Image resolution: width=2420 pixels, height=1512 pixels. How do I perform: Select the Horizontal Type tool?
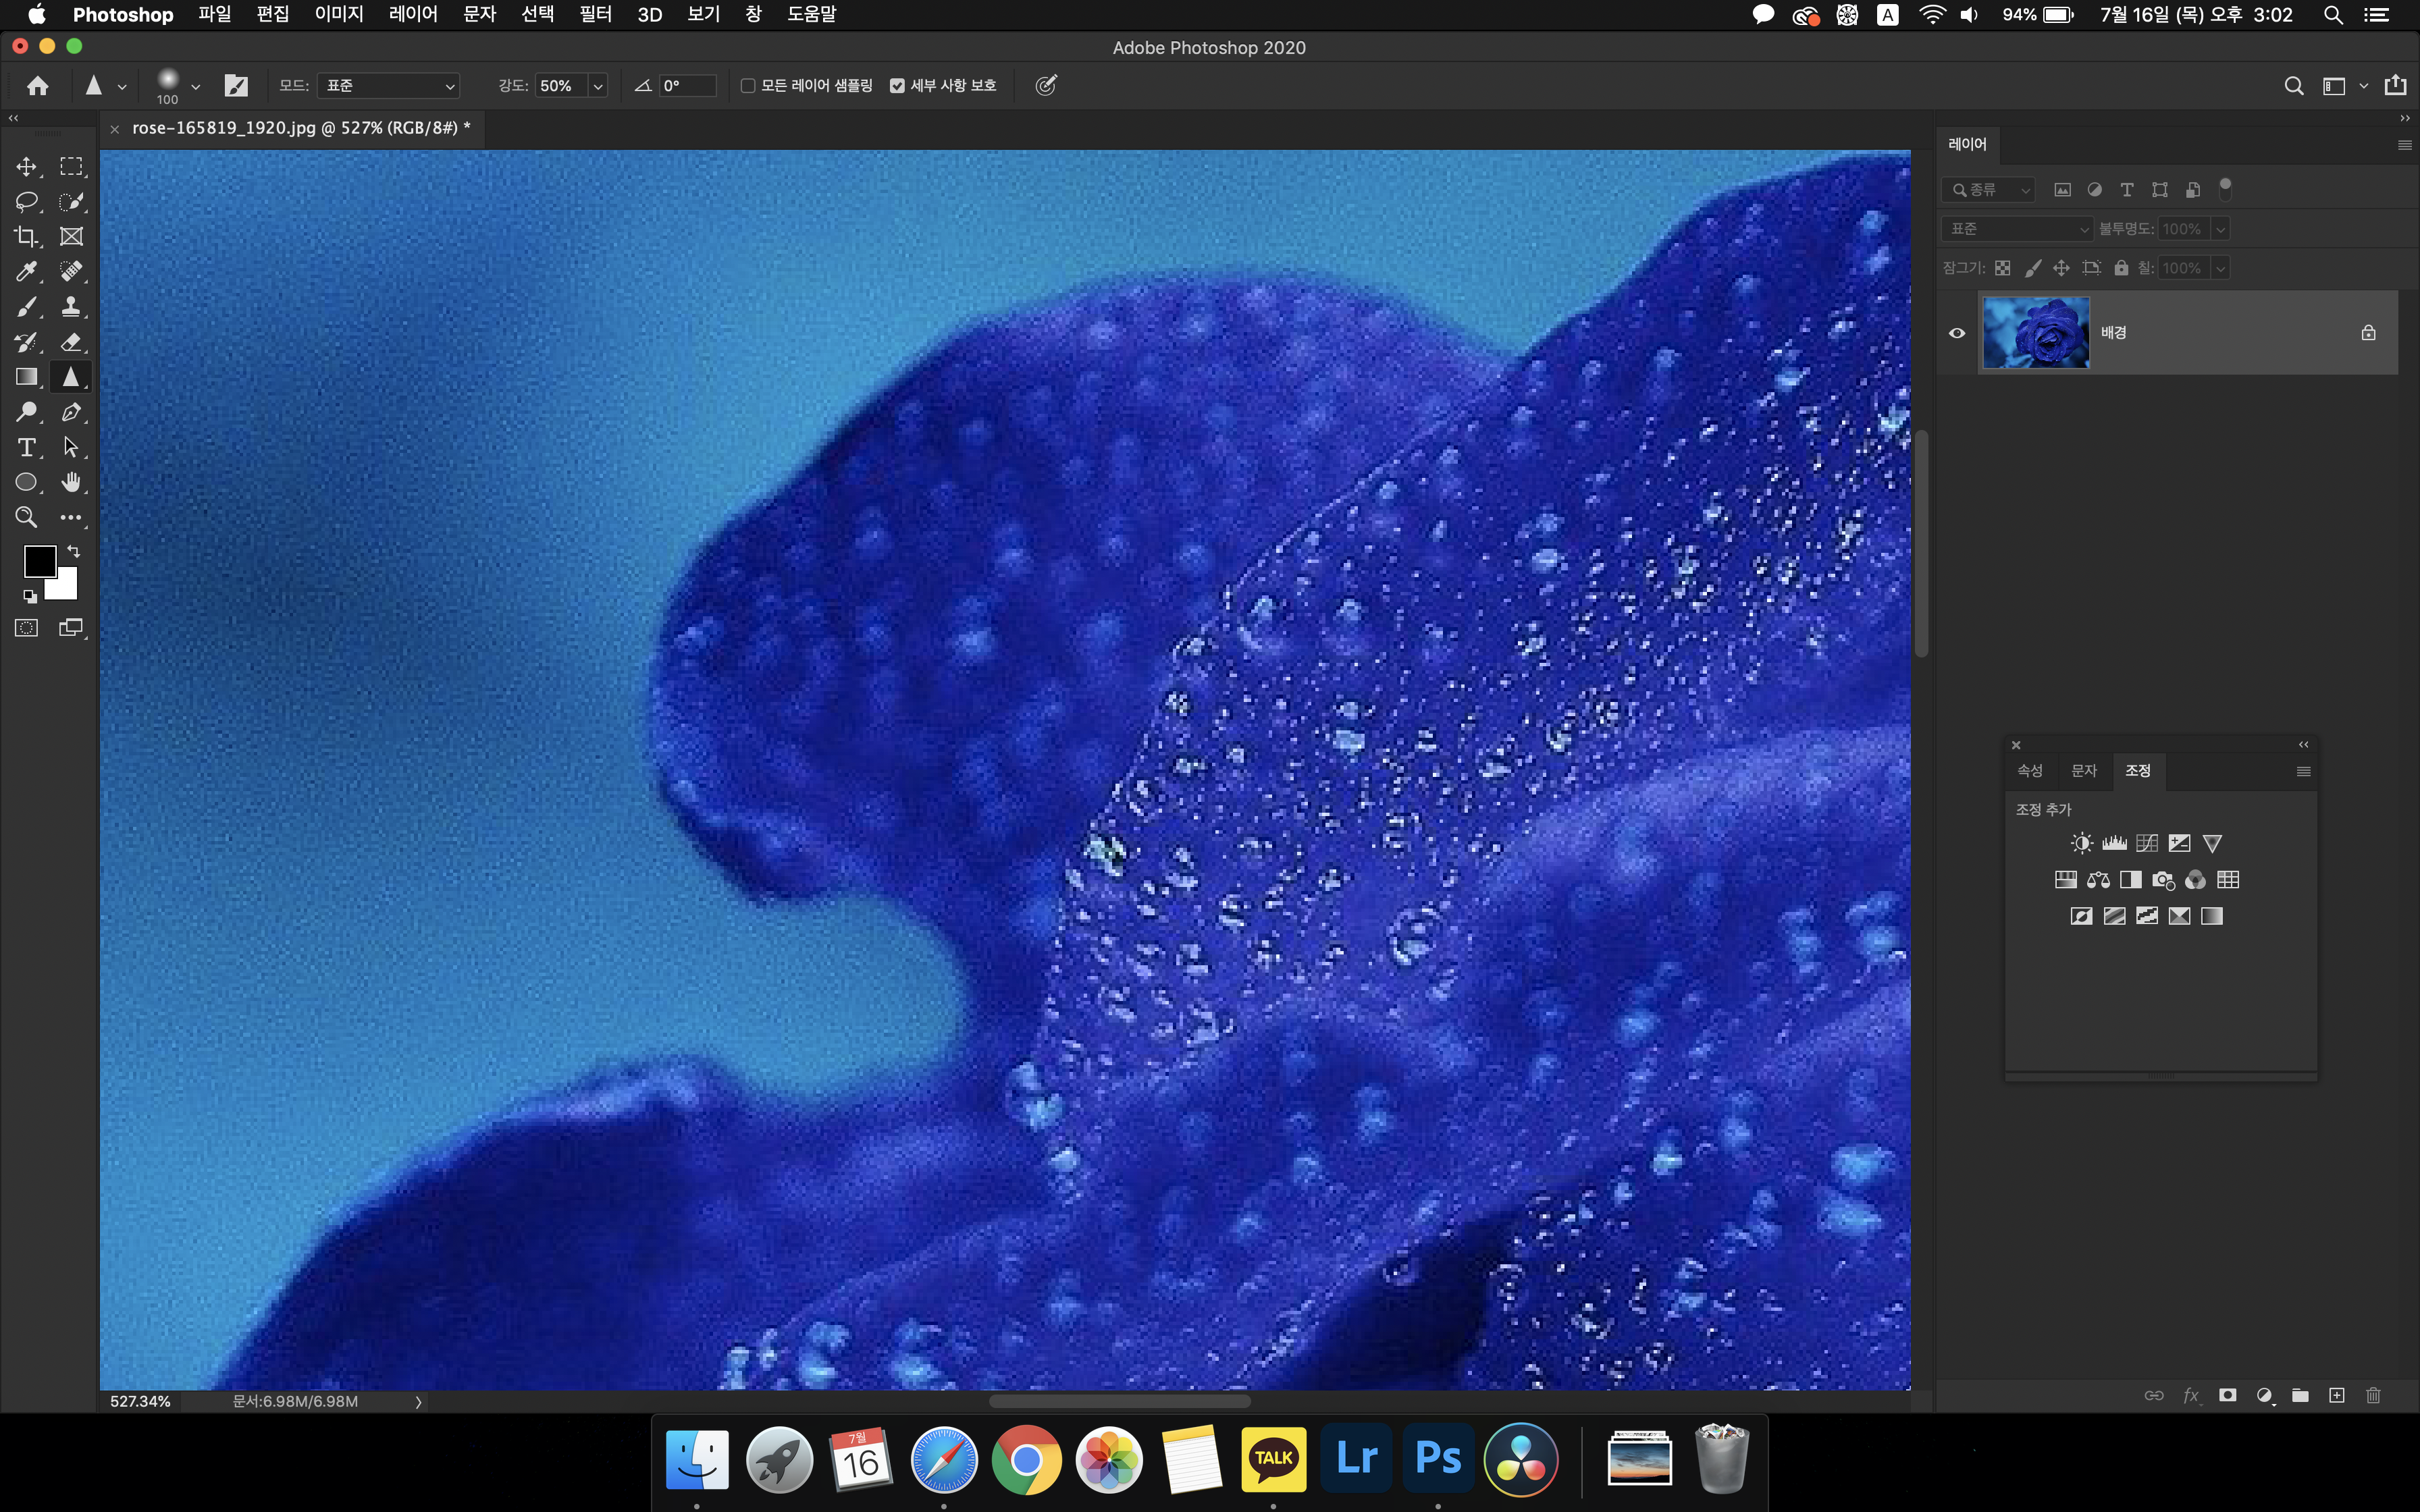(27, 447)
